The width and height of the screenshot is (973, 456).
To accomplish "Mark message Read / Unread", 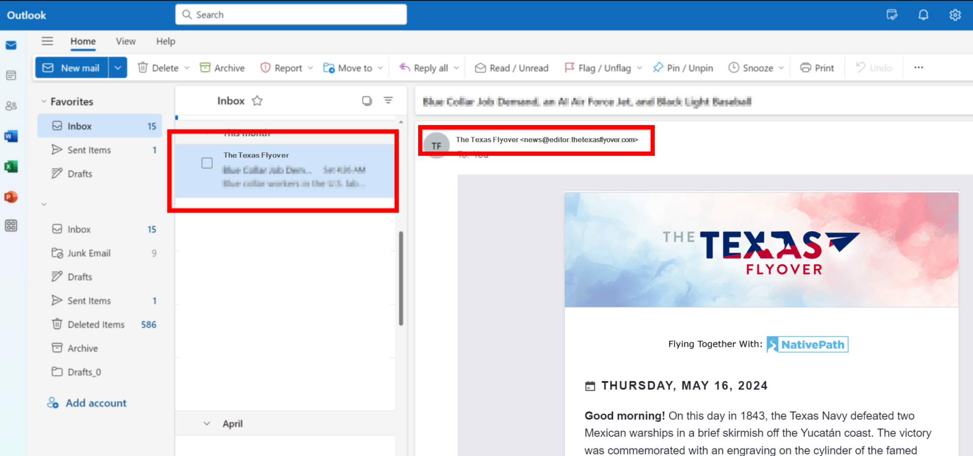I will 512,68.
